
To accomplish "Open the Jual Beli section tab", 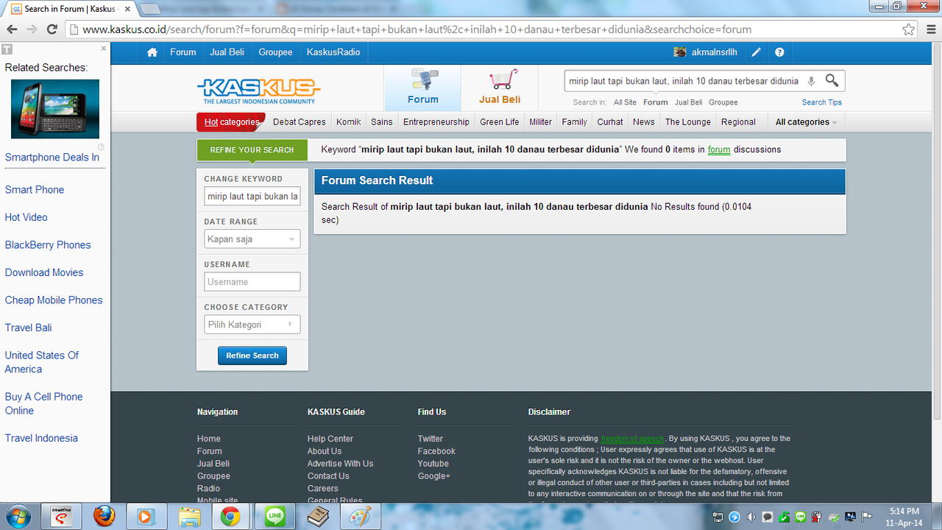I will [500, 88].
